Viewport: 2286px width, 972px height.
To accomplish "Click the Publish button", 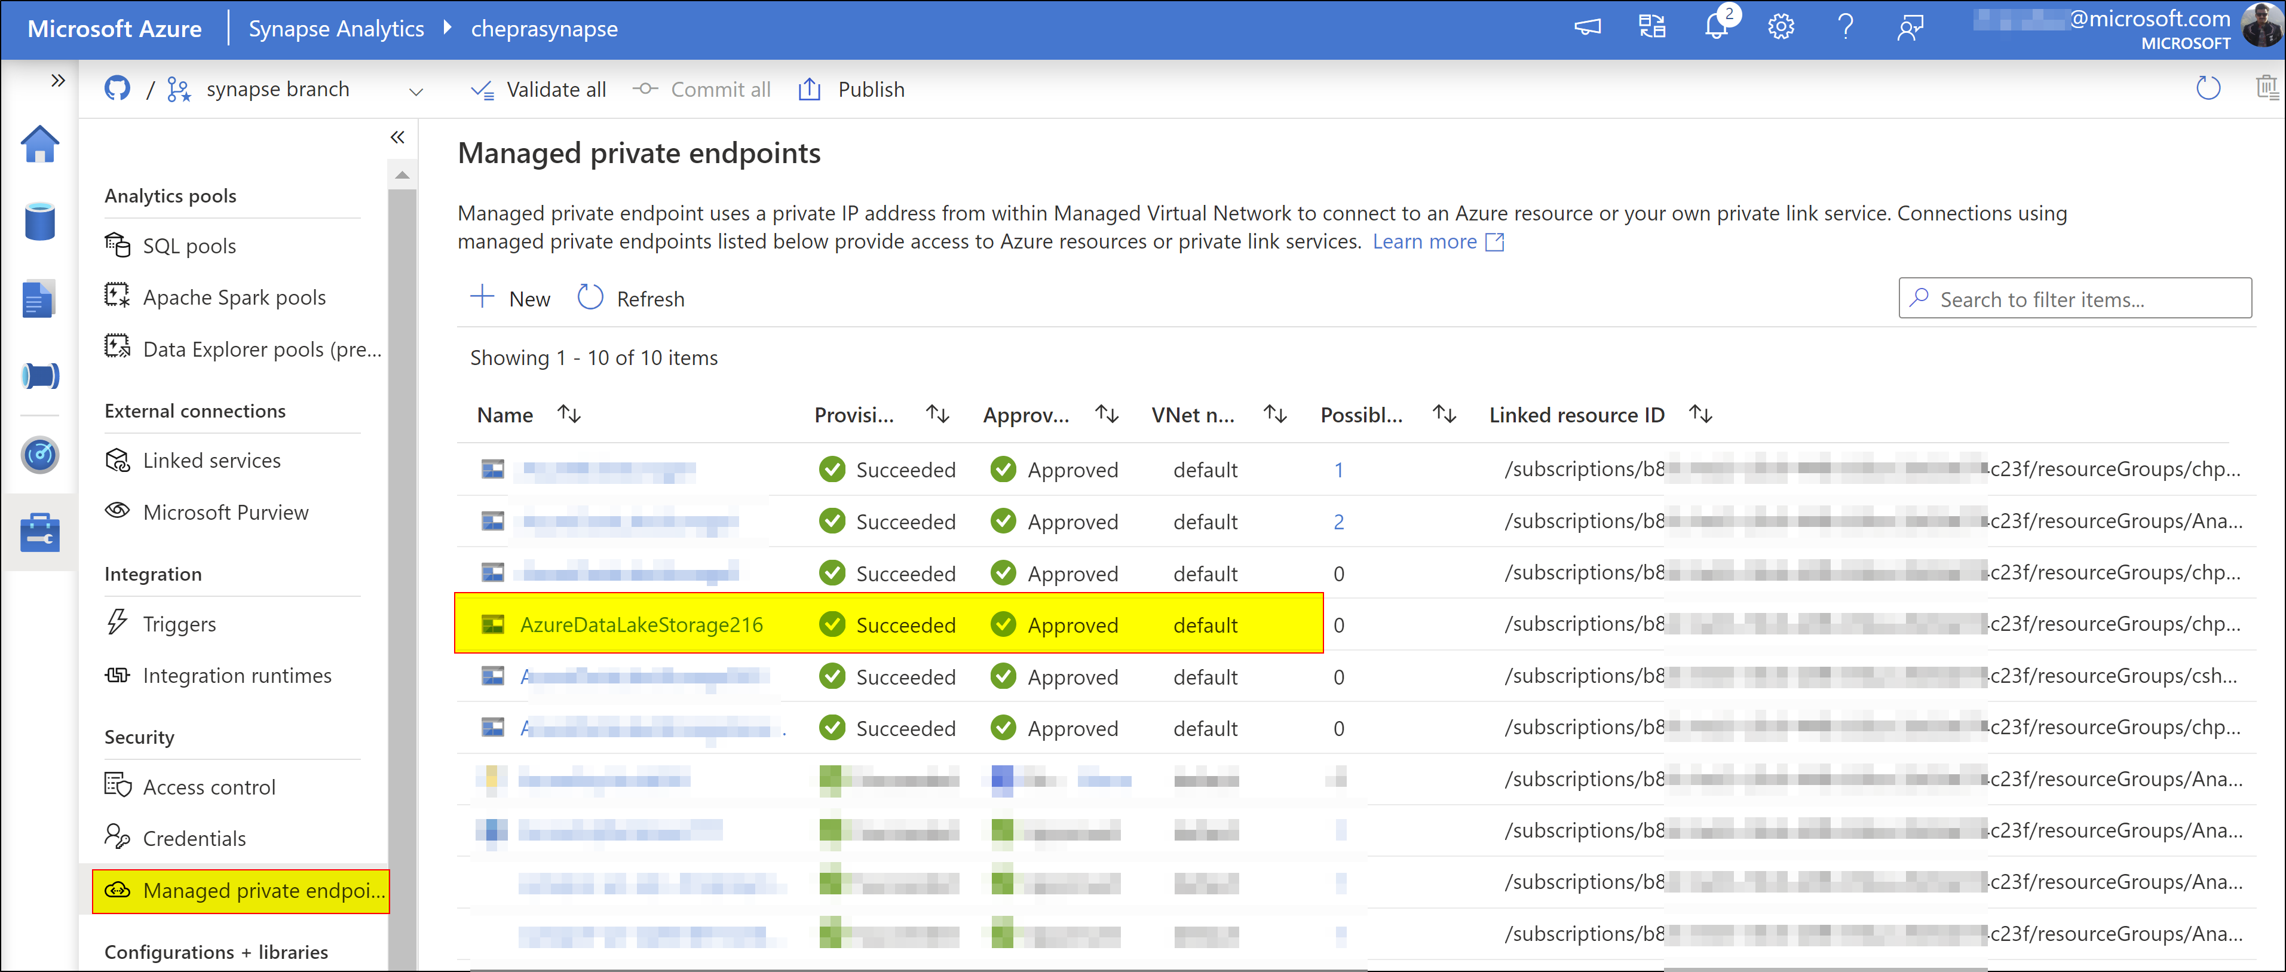I will coord(851,90).
